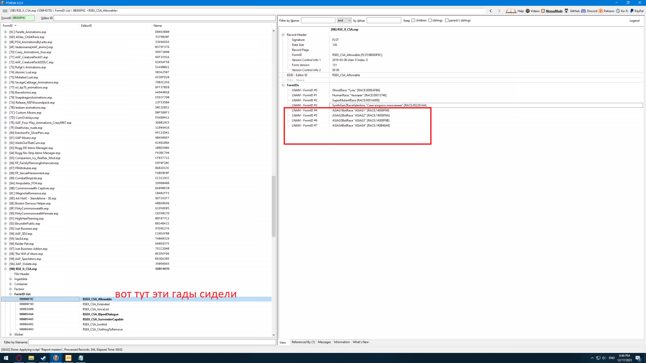Click the PayPal icon
Viewport: 646px width, 363px height.
(632, 11)
